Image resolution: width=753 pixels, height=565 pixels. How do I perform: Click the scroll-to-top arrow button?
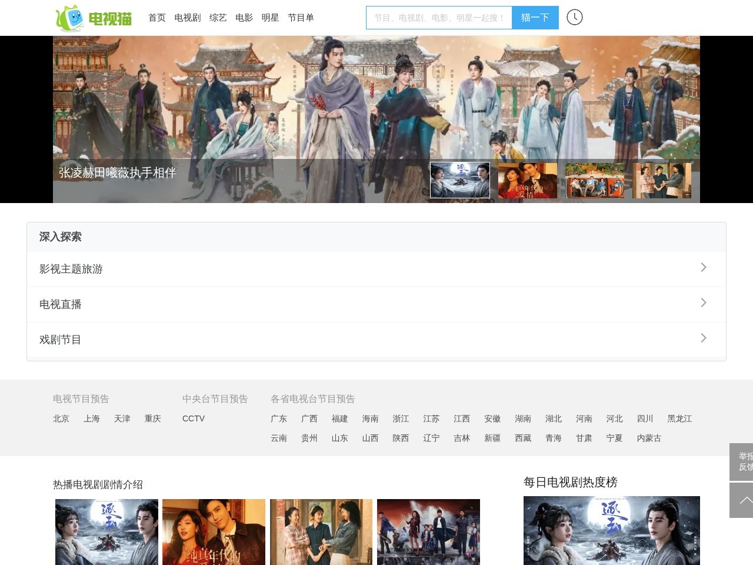pos(742,501)
